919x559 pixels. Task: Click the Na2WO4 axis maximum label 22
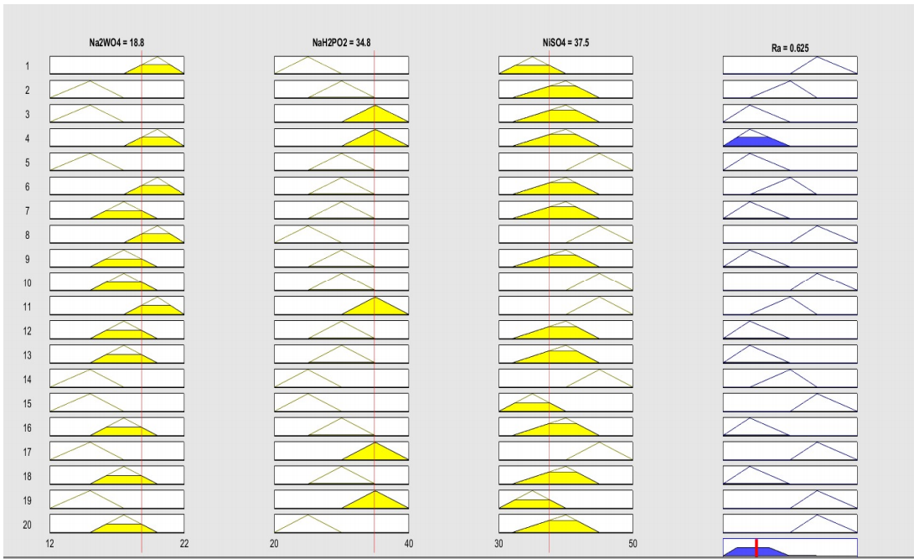184,544
